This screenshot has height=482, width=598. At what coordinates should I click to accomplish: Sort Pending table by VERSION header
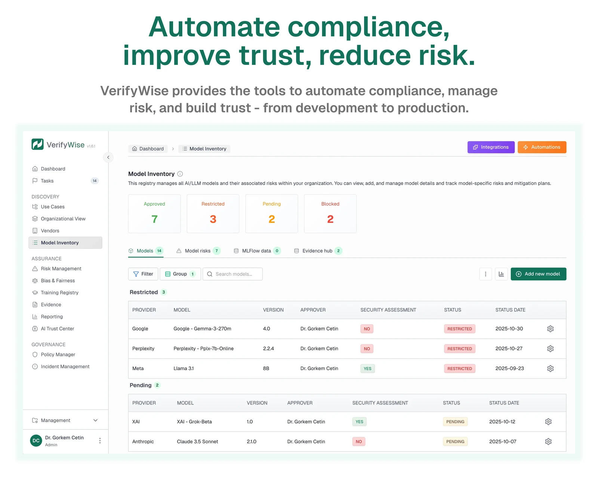click(x=257, y=403)
